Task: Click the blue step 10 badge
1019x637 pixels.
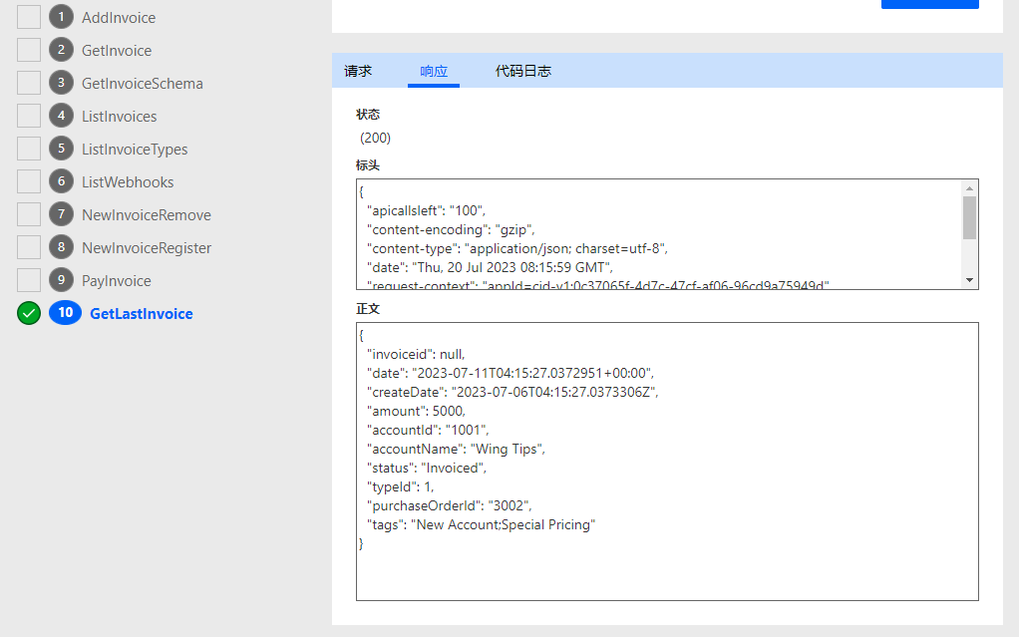Action: [65, 313]
